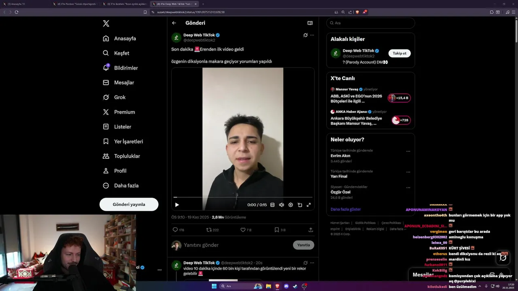Open Deep Web TikTok profile avatar on post
This screenshot has height=291, width=518.
[x=176, y=38]
